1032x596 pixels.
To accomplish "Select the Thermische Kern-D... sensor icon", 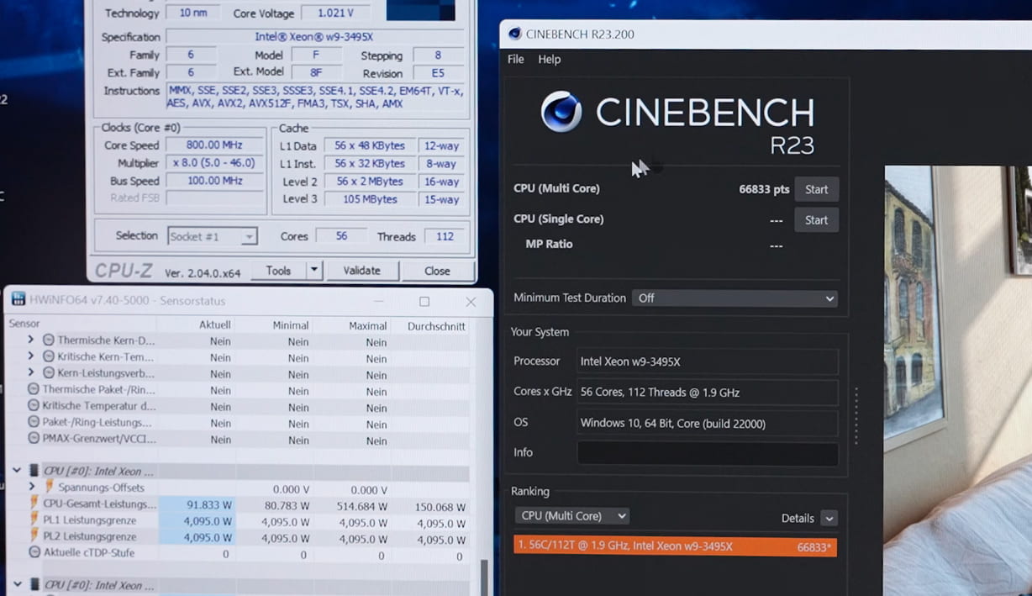I will (x=49, y=340).
